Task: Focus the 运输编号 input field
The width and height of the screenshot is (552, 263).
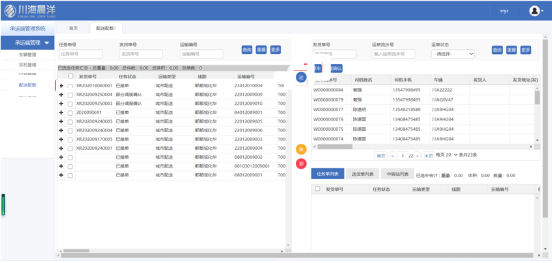Action: tap(202, 54)
